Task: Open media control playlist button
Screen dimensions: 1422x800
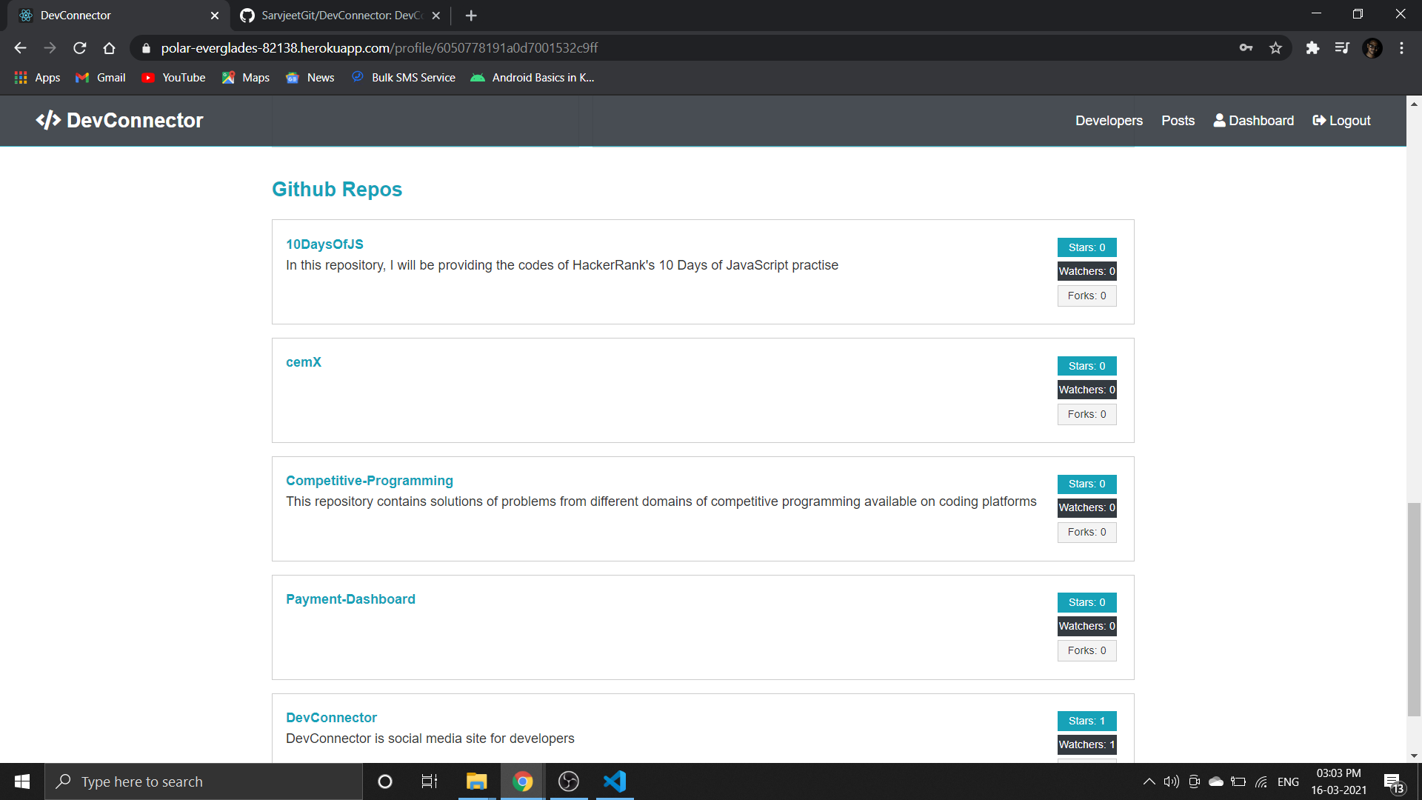Action: tap(1342, 48)
